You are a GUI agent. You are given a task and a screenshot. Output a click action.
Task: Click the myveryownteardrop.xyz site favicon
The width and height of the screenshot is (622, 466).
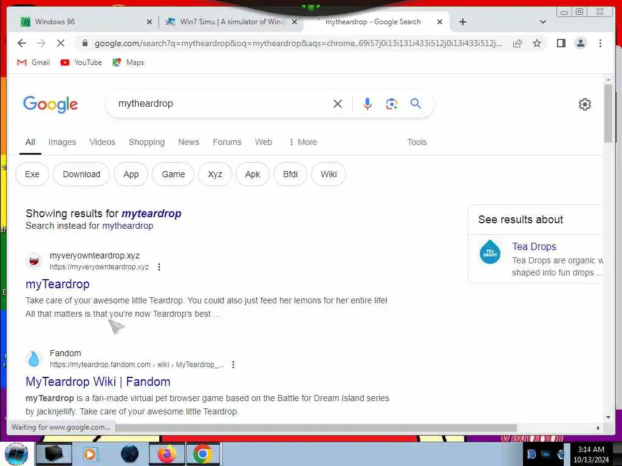(x=34, y=261)
